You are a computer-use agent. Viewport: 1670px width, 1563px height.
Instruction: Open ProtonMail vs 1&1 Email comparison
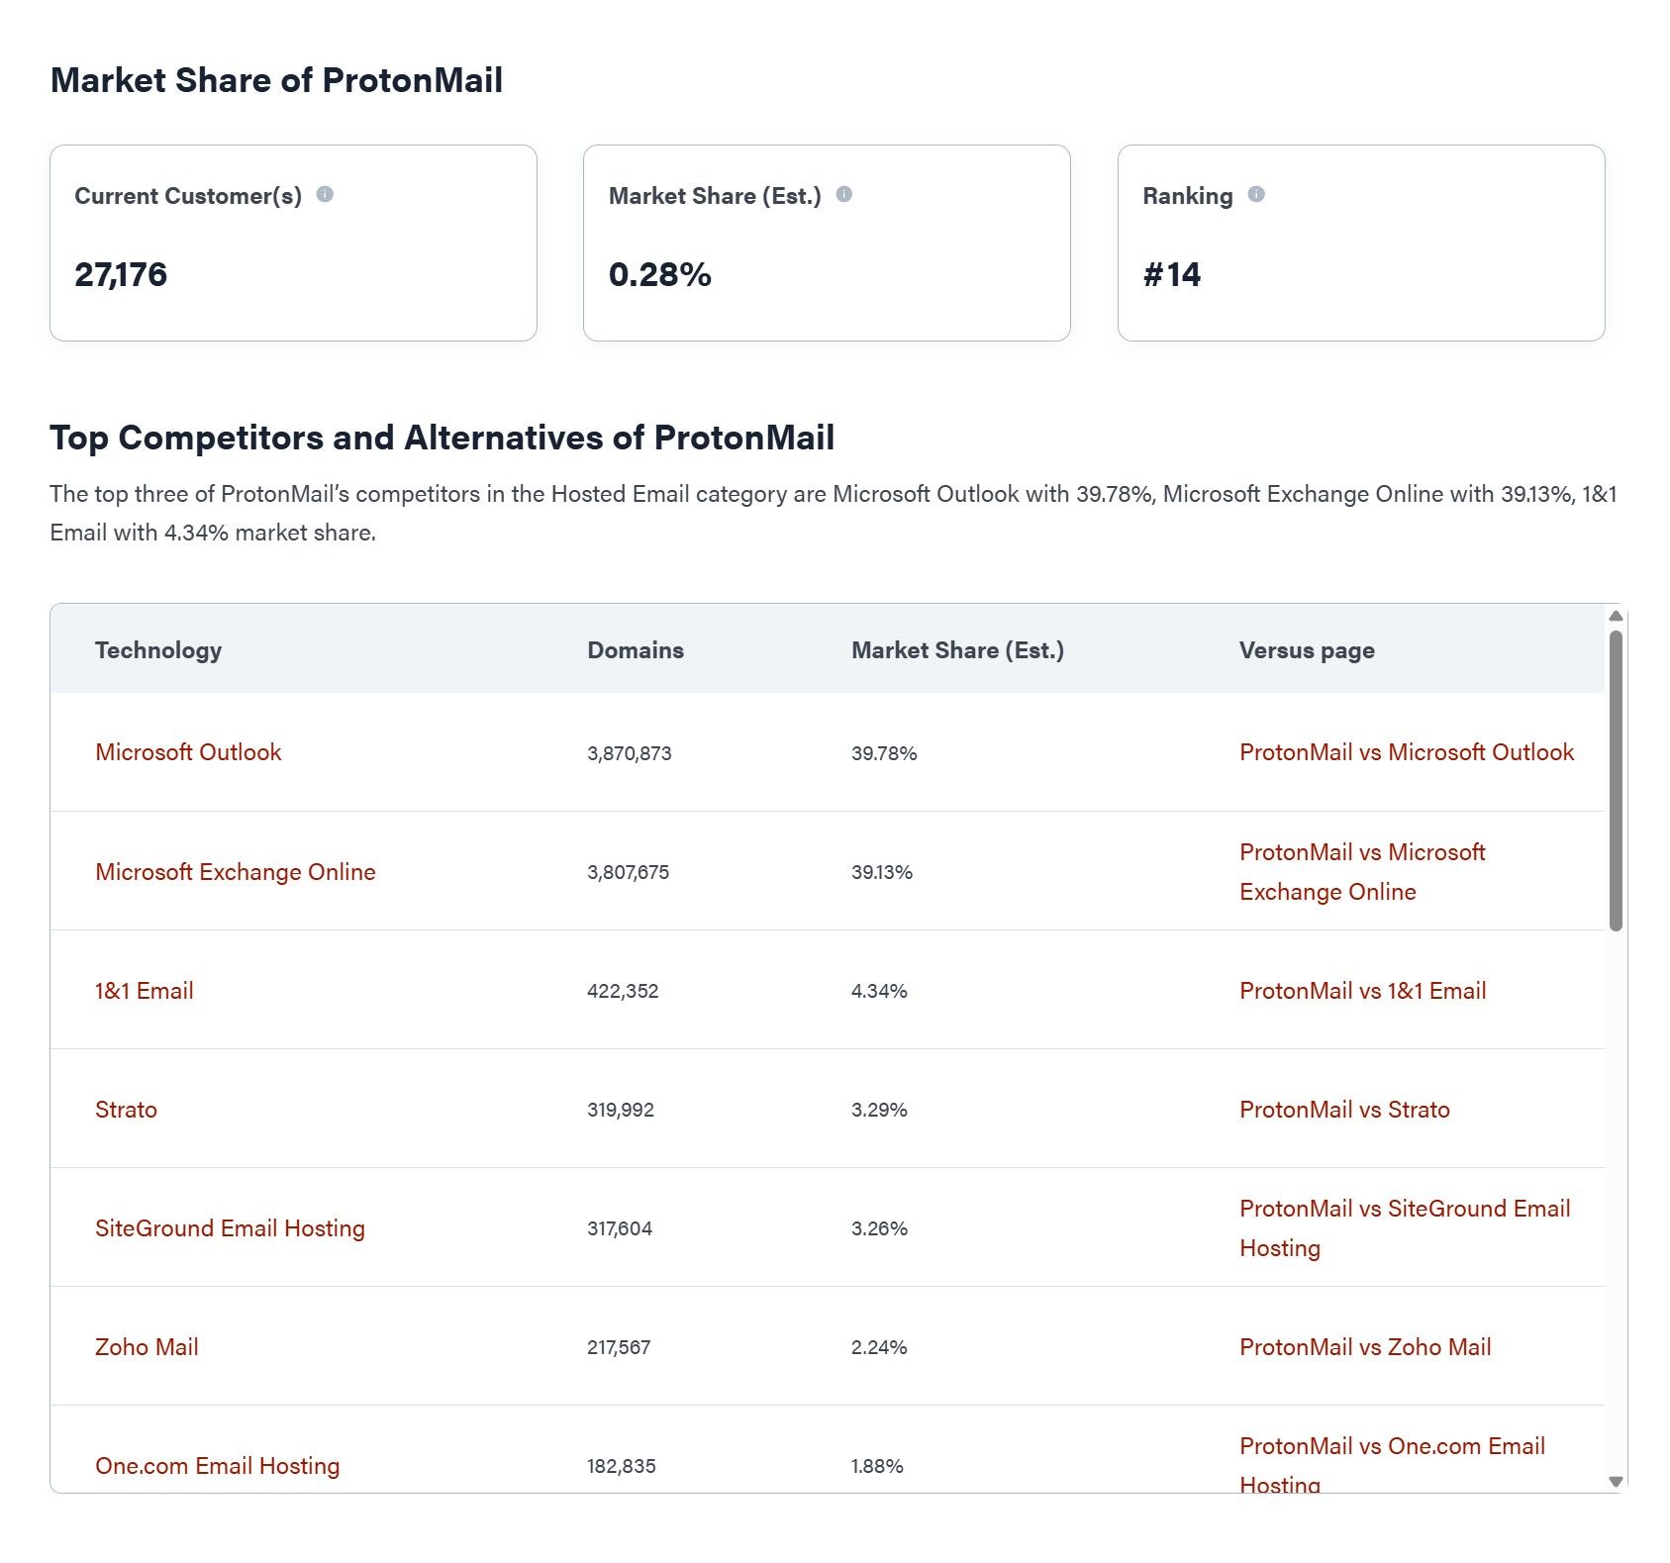(1362, 991)
